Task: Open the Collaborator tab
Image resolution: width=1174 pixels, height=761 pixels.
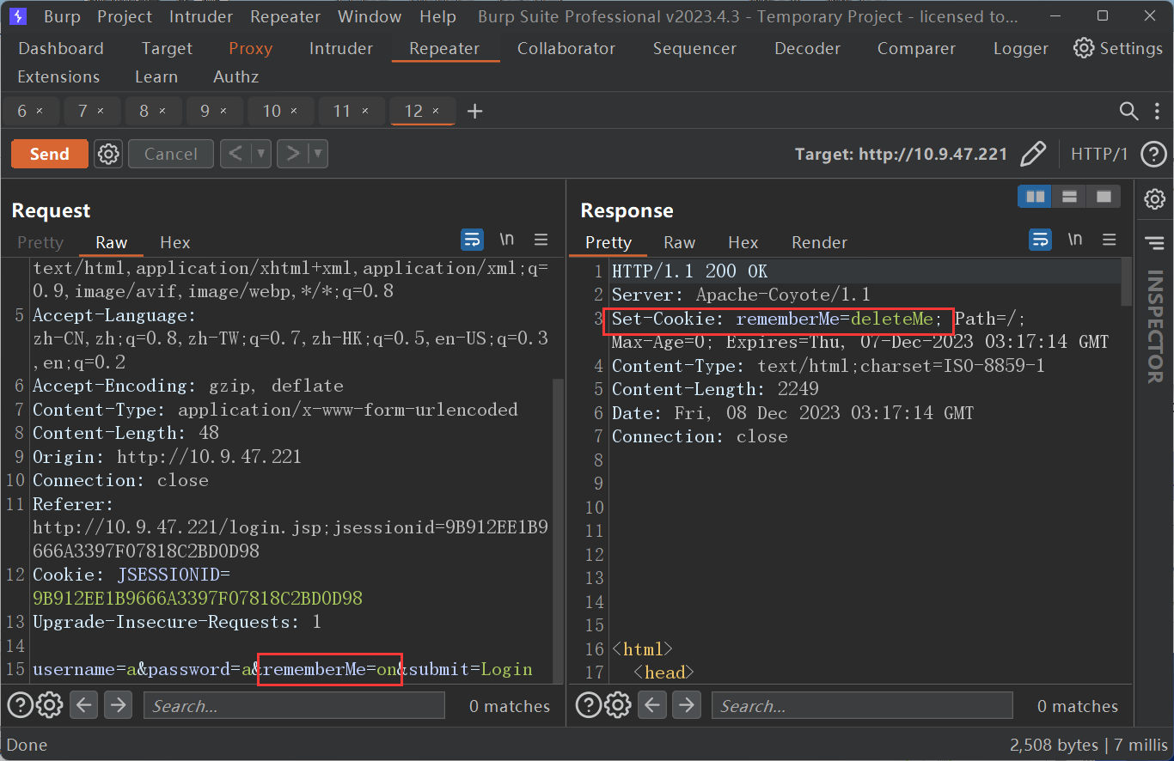Action: (x=566, y=48)
